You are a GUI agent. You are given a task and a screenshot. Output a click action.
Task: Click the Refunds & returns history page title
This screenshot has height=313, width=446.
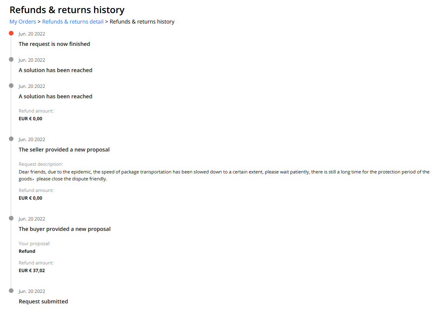click(67, 10)
